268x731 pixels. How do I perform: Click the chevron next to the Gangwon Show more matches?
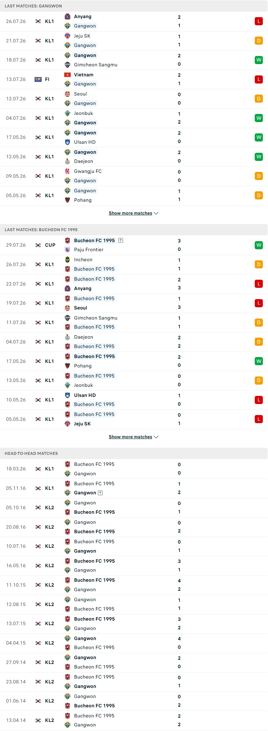click(x=156, y=213)
